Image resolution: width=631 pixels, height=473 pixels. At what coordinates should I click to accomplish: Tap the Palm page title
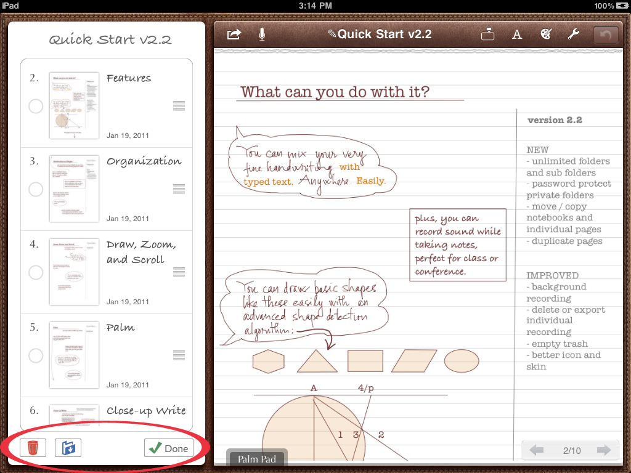pos(120,328)
